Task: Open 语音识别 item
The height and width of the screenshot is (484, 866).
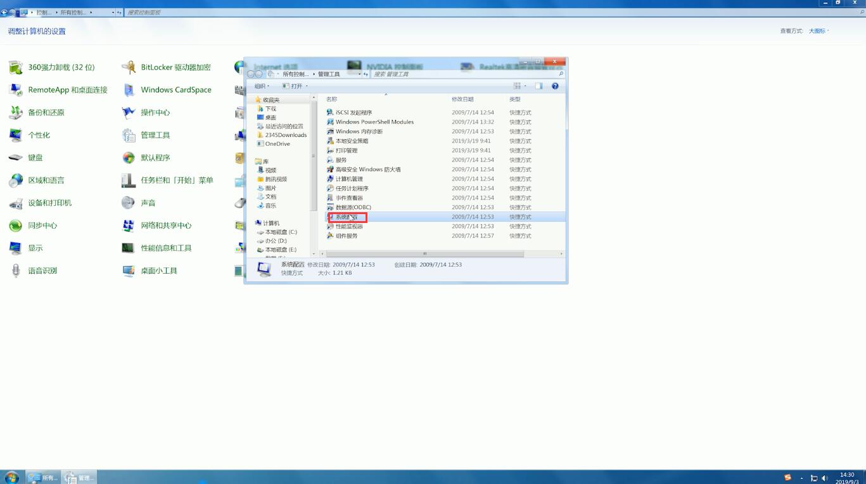Action: (x=33, y=271)
